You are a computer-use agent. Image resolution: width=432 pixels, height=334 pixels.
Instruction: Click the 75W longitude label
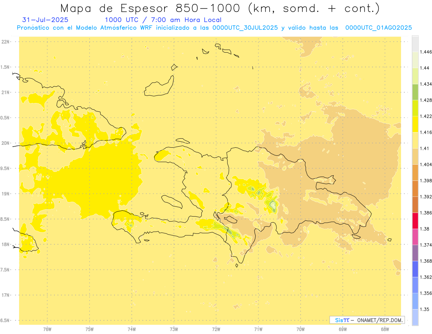click(x=89, y=329)
